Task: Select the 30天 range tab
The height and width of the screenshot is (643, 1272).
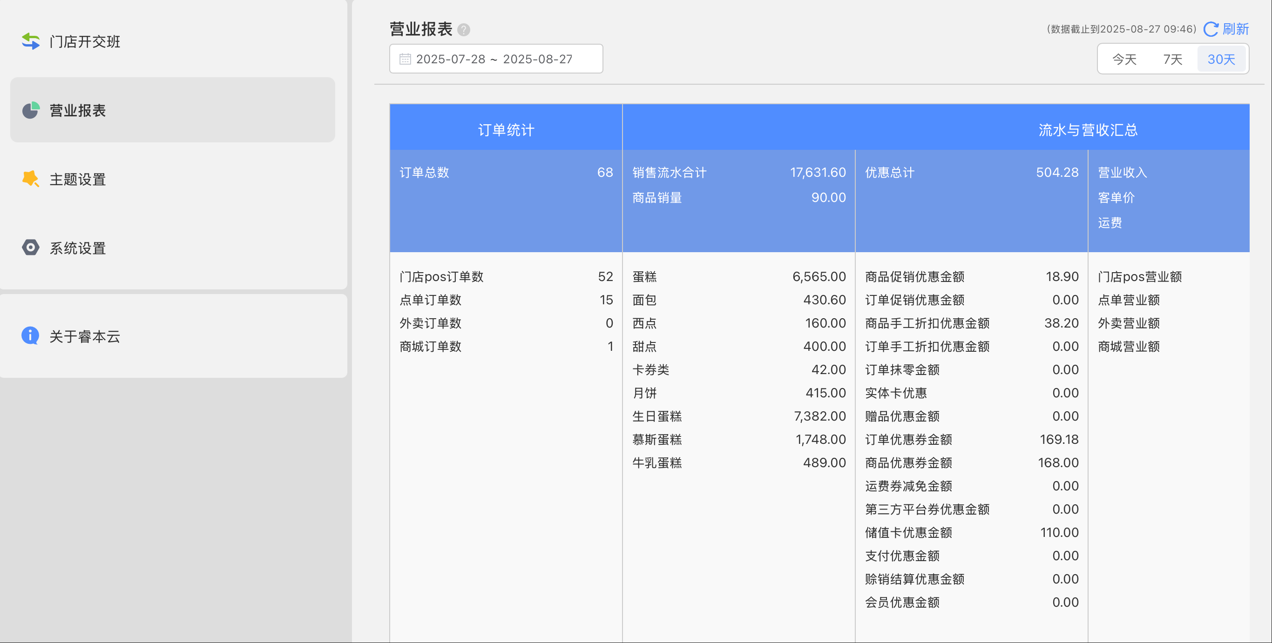Action: [1221, 59]
